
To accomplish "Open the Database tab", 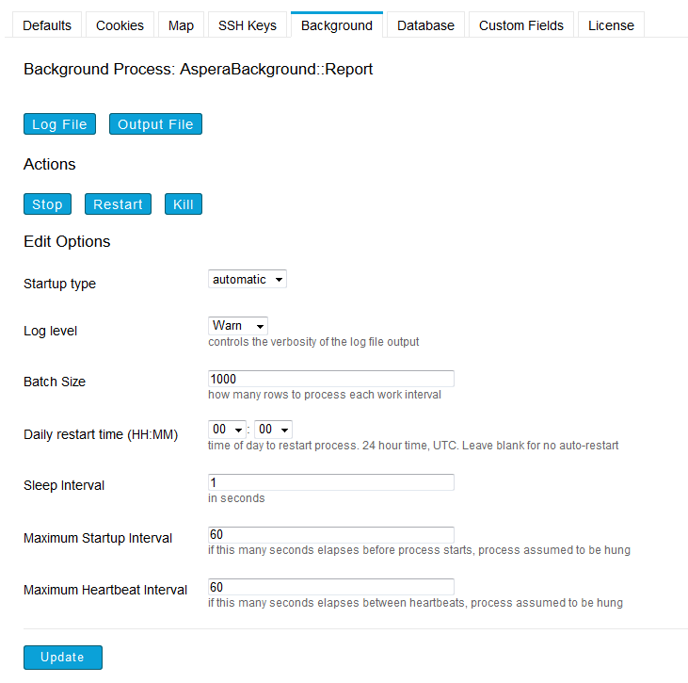I will (x=425, y=25).
